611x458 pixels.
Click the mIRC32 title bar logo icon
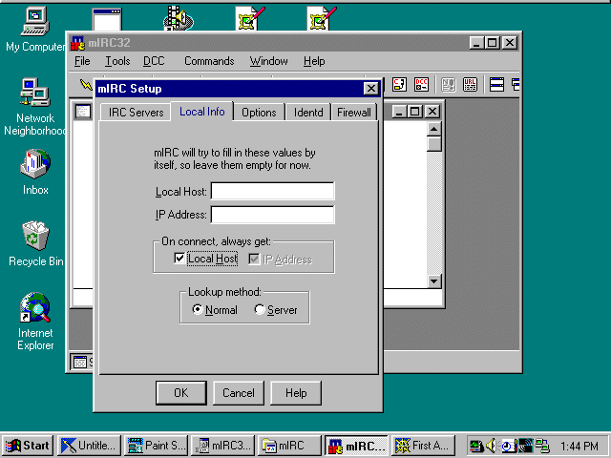tap(77, 43)
